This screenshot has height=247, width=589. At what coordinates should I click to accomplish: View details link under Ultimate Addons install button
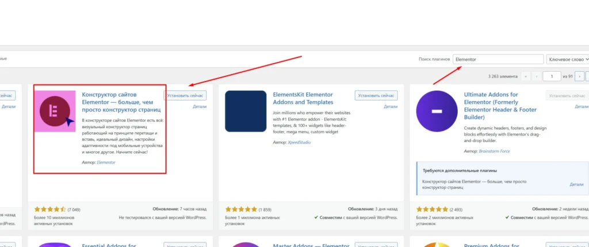[x=582, y=107]
